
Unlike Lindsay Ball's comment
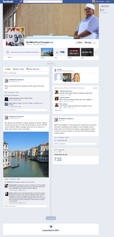click(20, 190)
